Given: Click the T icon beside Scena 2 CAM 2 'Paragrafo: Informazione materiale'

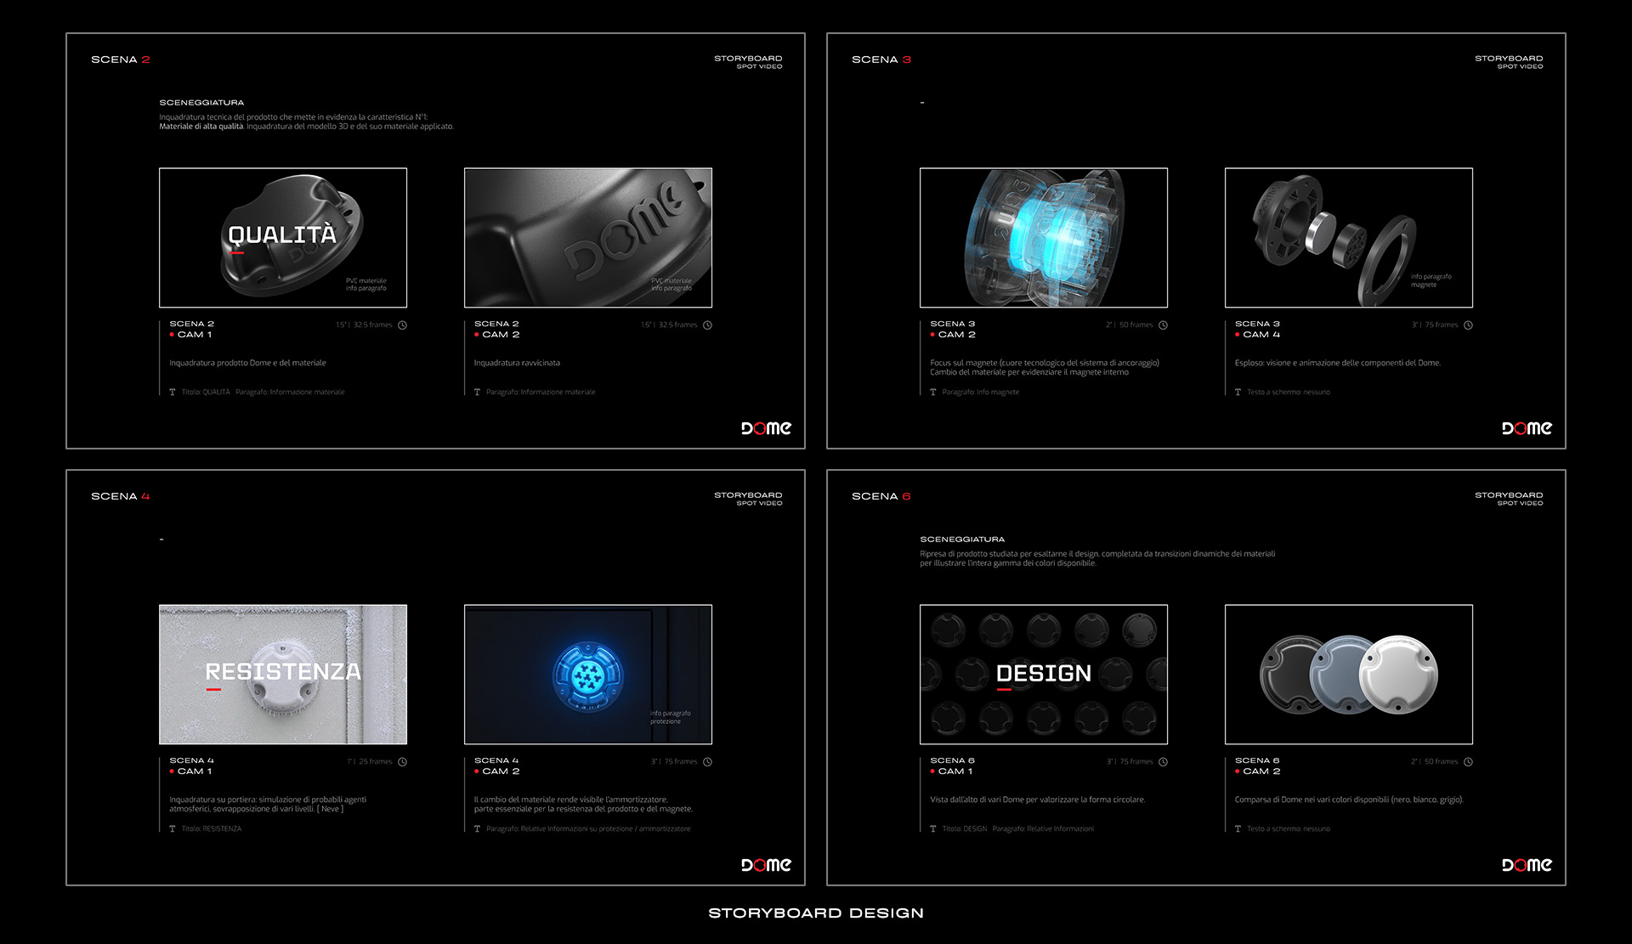Looking at the screenshot, I should [477, 392].
